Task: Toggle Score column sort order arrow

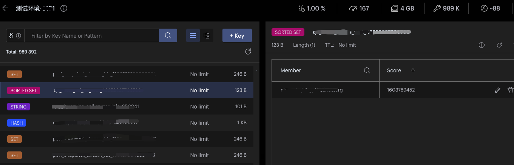Action: (x=413, y=70)
